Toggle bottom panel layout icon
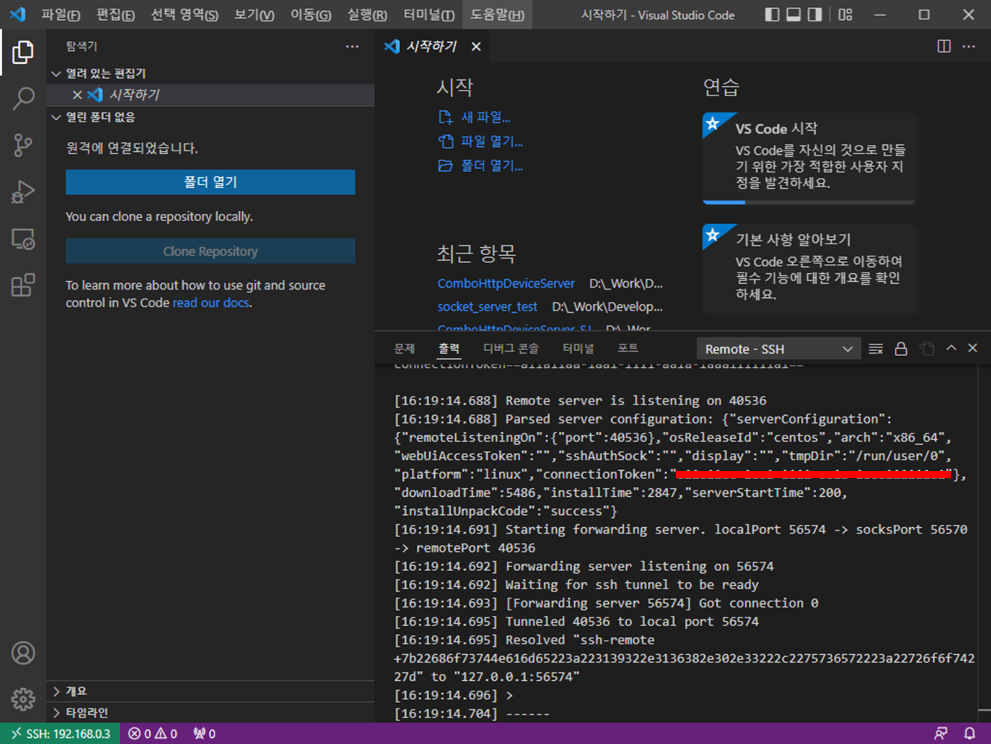The image size is (991, 744). coord(793,14)
